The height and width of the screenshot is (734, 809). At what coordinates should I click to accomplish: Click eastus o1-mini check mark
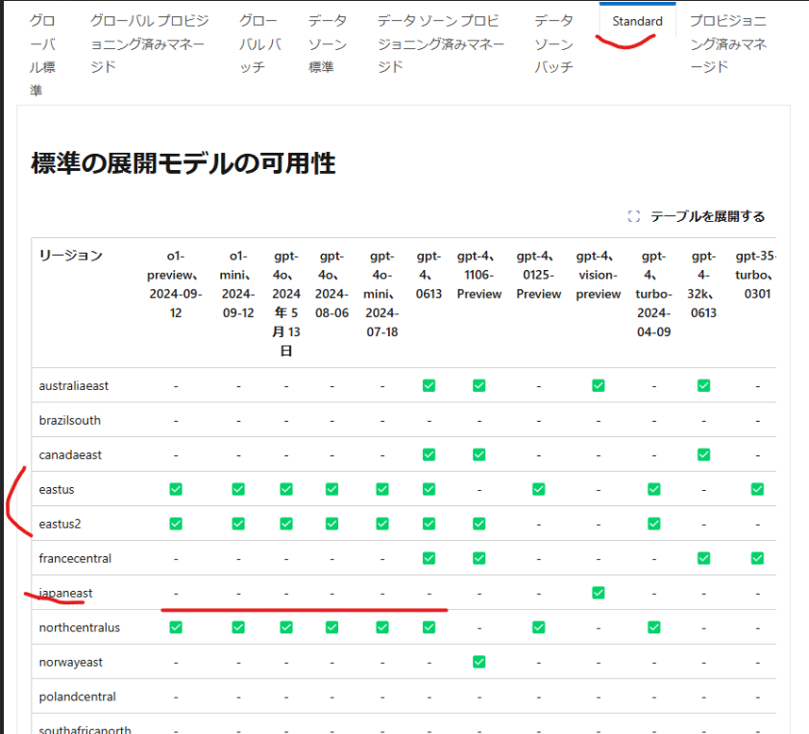click(238, 489)
